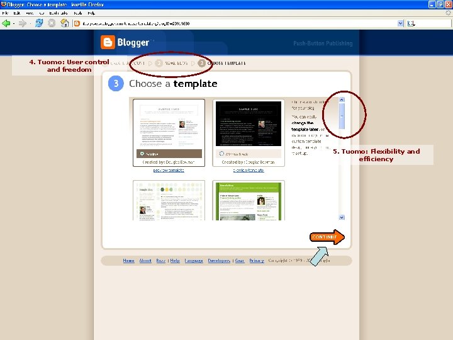This screenshot has height=340, width=453.
Task: Click step 3 Choose Template in the progress bar
Action: coord(221,63)
